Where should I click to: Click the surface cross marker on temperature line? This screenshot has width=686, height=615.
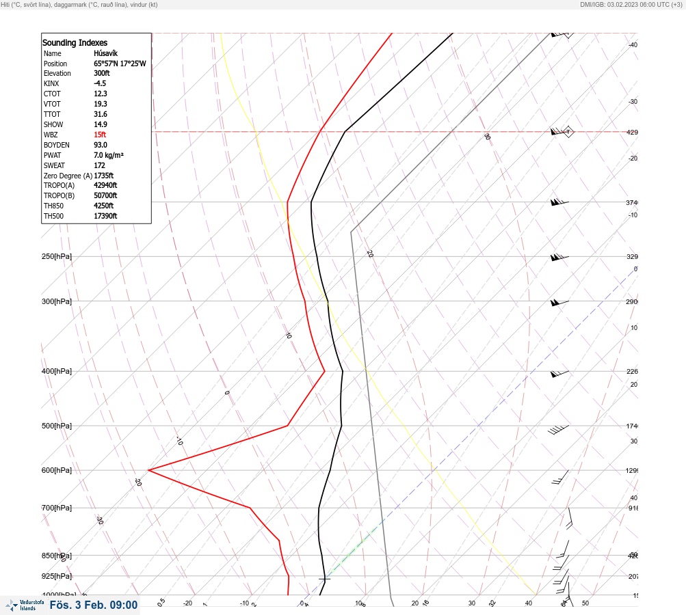pyautogui.click(x=324, y=579)
